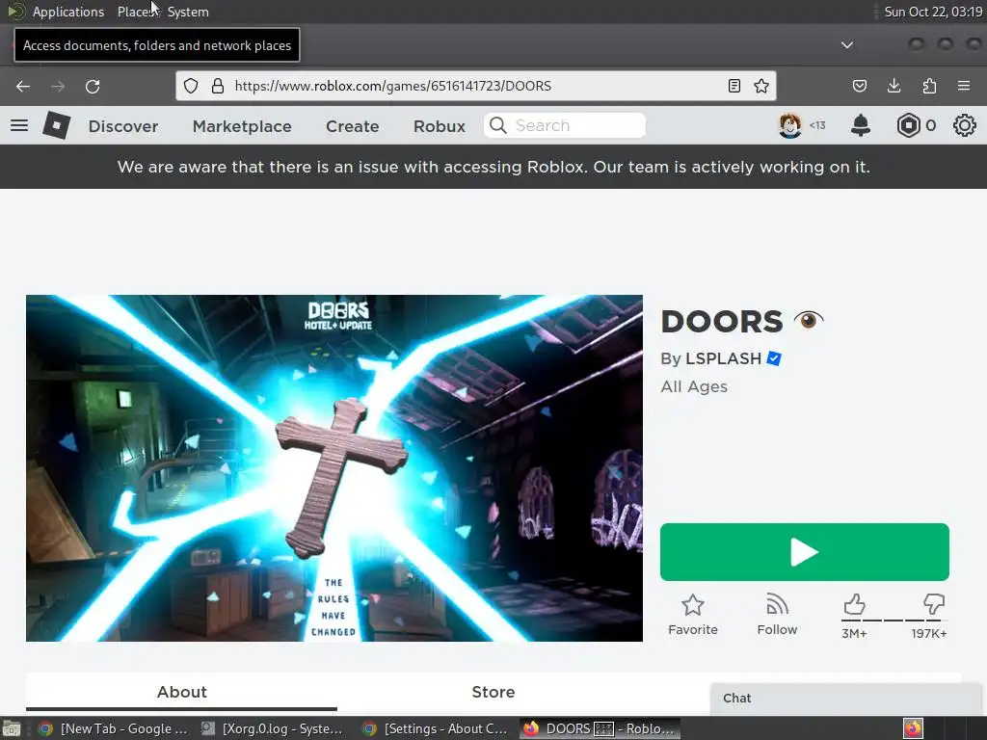The image size is (987, 740).
Task: Open the tracking protection shield icon
Action: pyautogui.click(x=191, y=86)
